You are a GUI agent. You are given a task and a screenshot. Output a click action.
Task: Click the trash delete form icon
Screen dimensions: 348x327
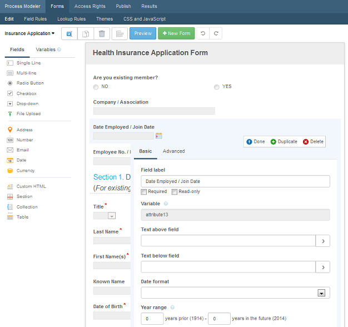click(x=102, y=33)
